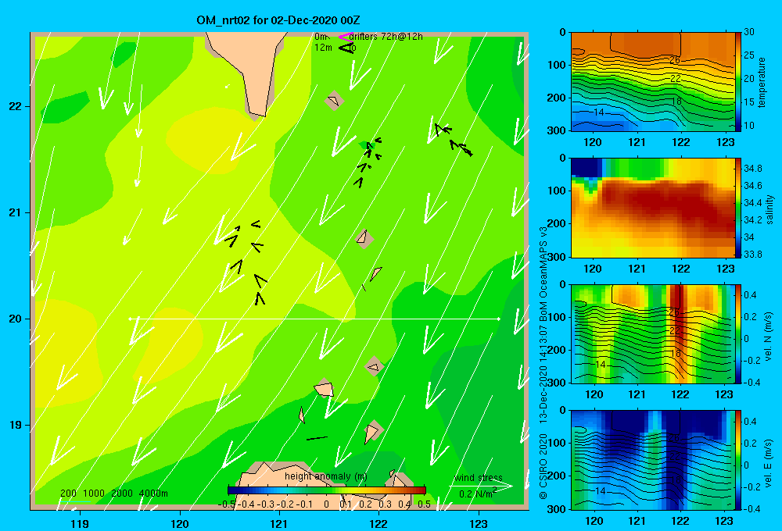Open the eastward velocity section panel

652,460
